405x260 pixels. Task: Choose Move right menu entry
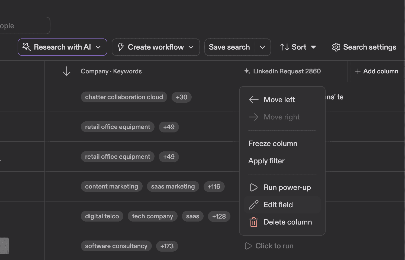(x=282, y=117)
